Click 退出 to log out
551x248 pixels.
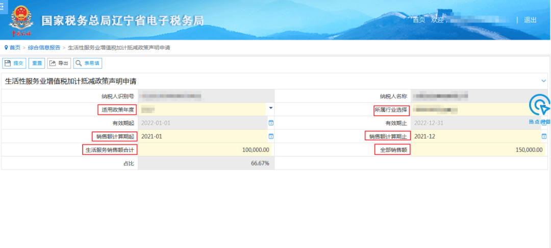tap(530, 20)
